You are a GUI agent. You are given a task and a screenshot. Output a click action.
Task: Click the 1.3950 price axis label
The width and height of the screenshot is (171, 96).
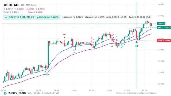click(161, 61)
